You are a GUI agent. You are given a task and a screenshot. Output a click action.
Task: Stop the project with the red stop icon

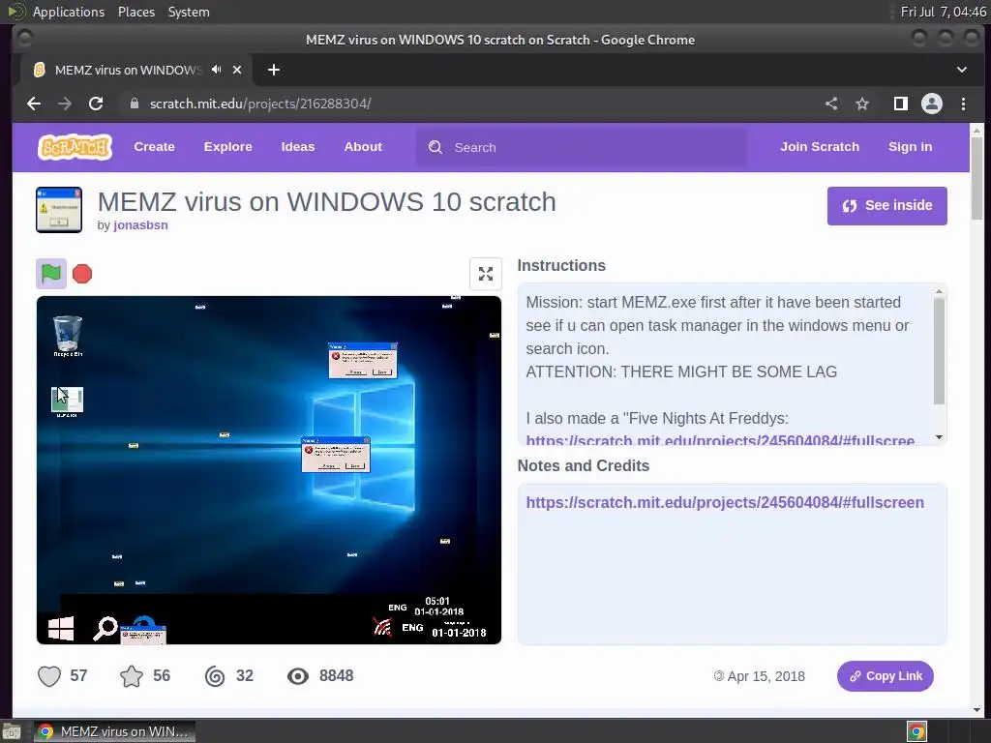tap(82, 274)
